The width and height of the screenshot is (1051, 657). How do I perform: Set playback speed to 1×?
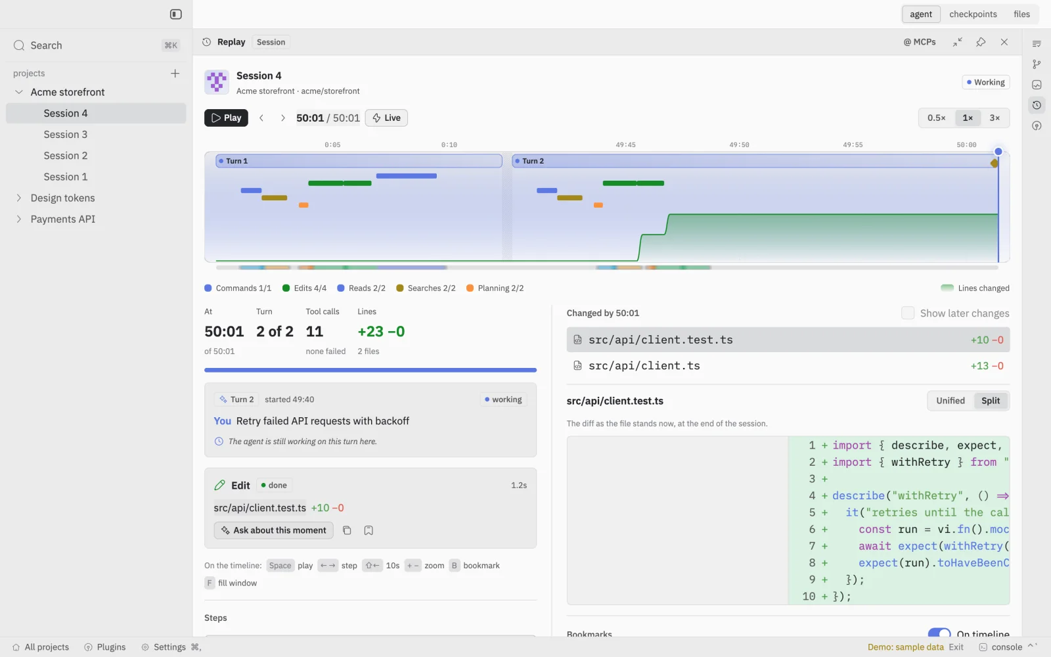point(968,118)
